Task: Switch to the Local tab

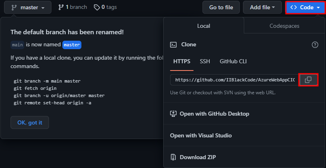Action: [204, 26]
